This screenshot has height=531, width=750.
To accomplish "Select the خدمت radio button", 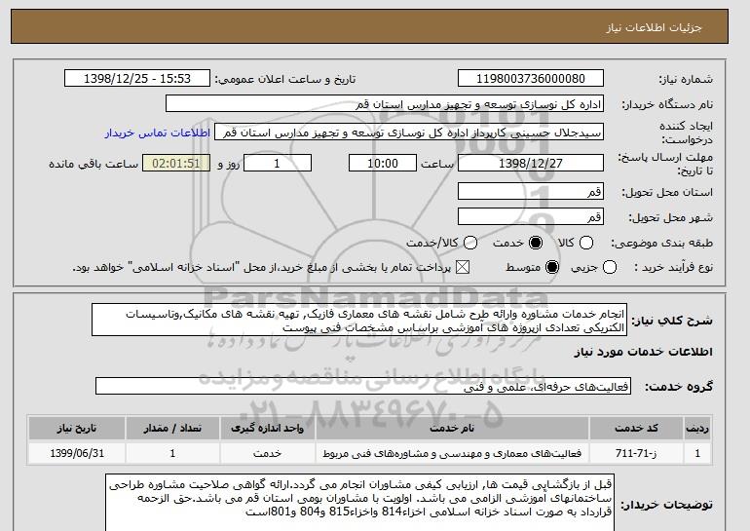I will 536,243.
